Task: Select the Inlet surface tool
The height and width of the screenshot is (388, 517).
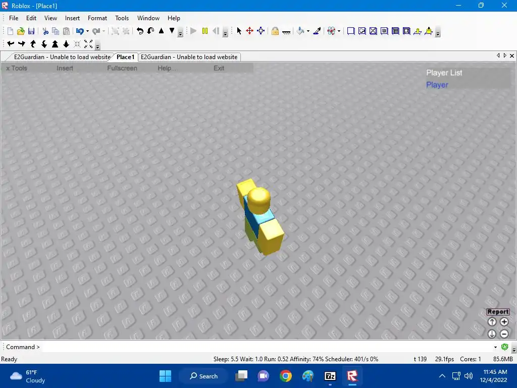Action: click(395, 31)
